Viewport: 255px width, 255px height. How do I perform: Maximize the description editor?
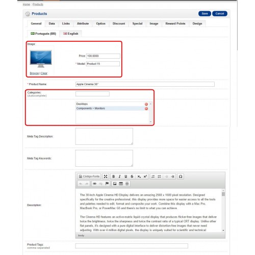click(x=106, y=176)
